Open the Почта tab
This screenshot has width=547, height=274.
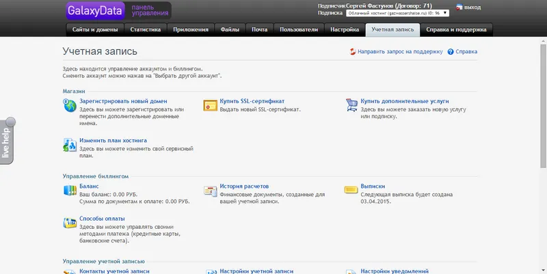[x=260, y=29]
